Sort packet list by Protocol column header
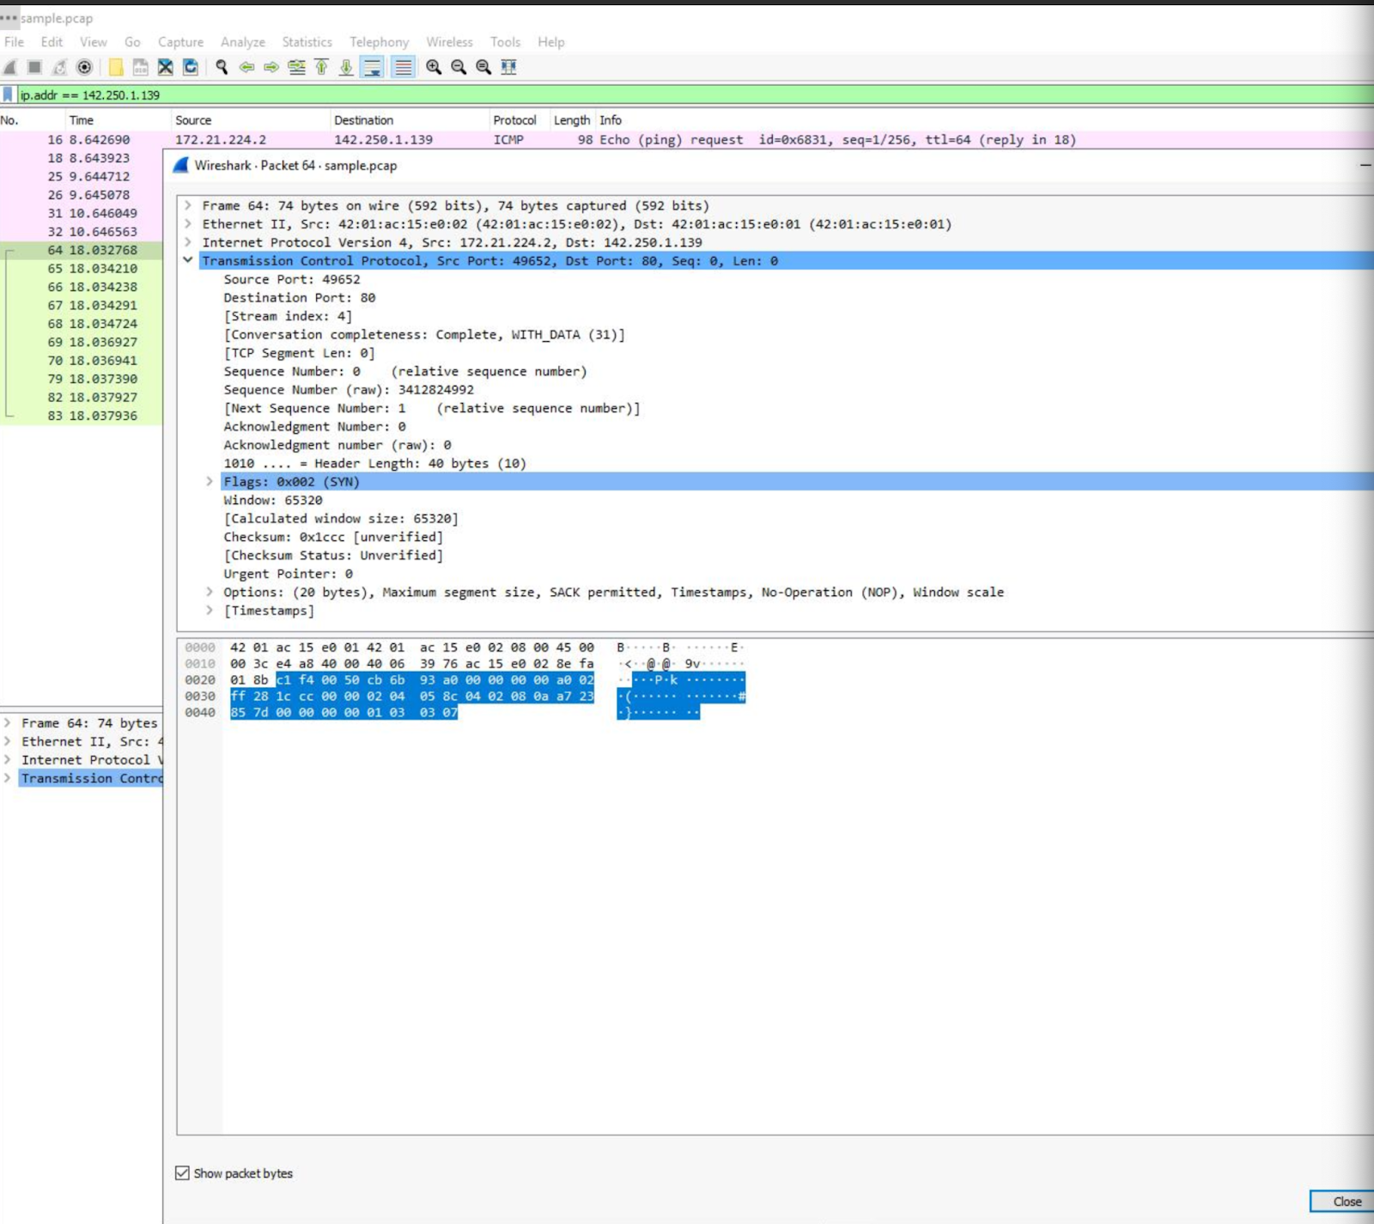 (x=518, y=120)
